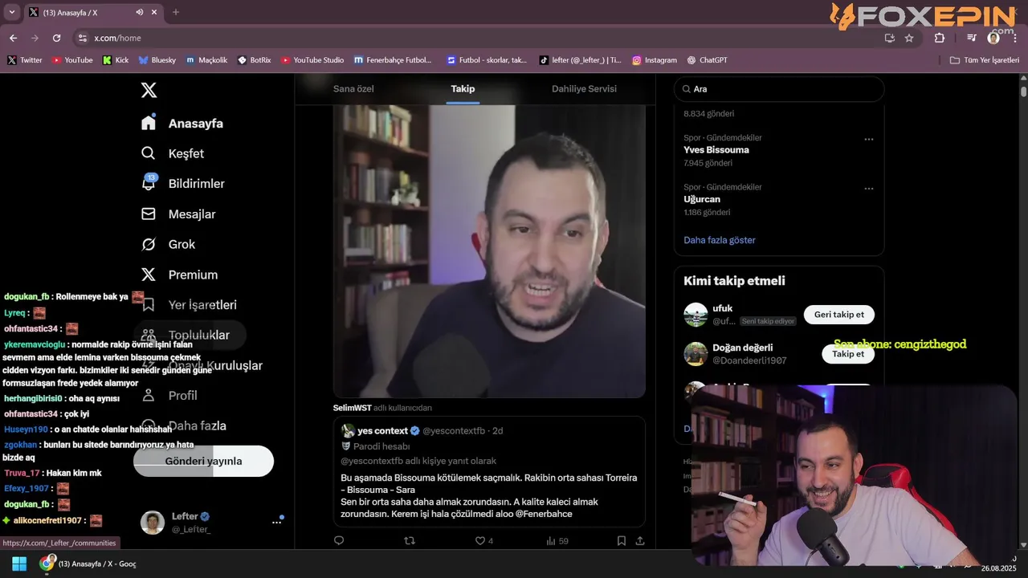Open the BotRix bookmark
The height and width of the screenshot is (578, 1028).
coord(255,60)
